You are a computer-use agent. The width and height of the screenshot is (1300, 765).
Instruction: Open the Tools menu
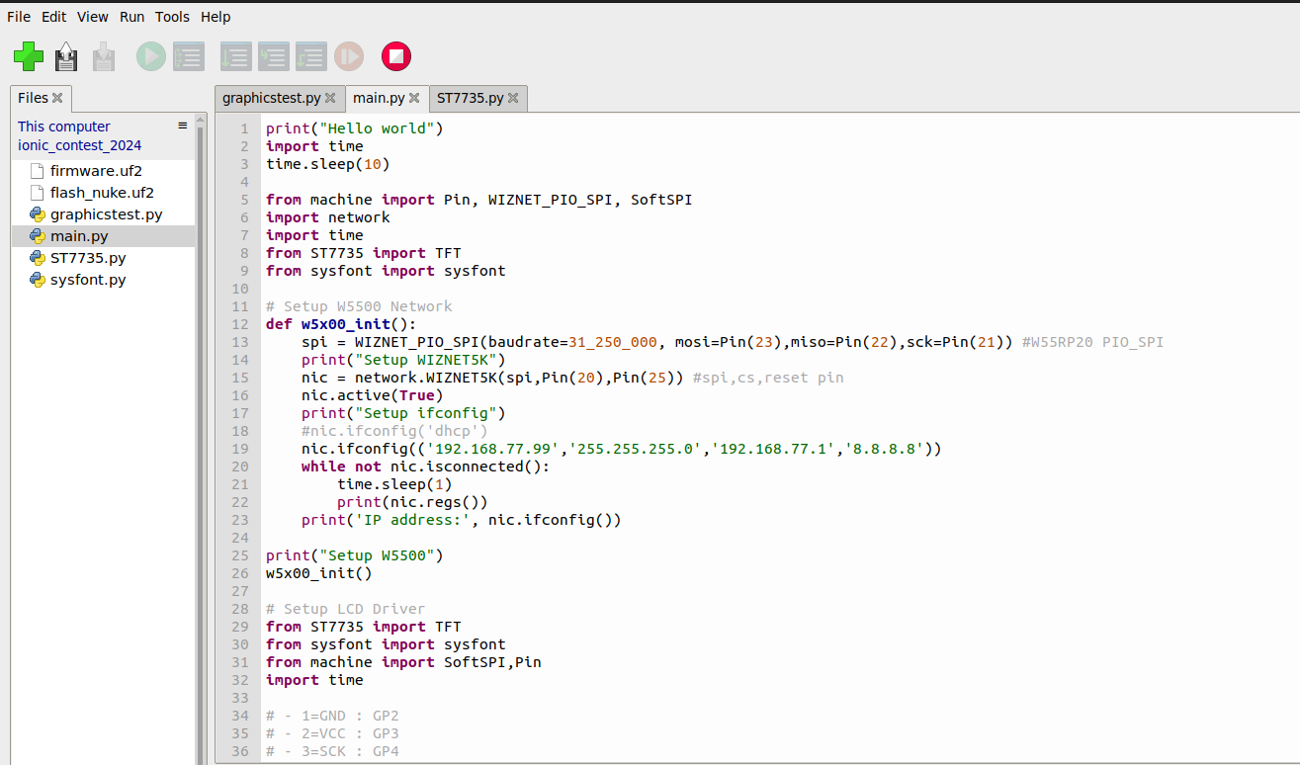coord(172,17)
